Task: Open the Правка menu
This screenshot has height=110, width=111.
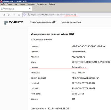Action: pos(10,4)
